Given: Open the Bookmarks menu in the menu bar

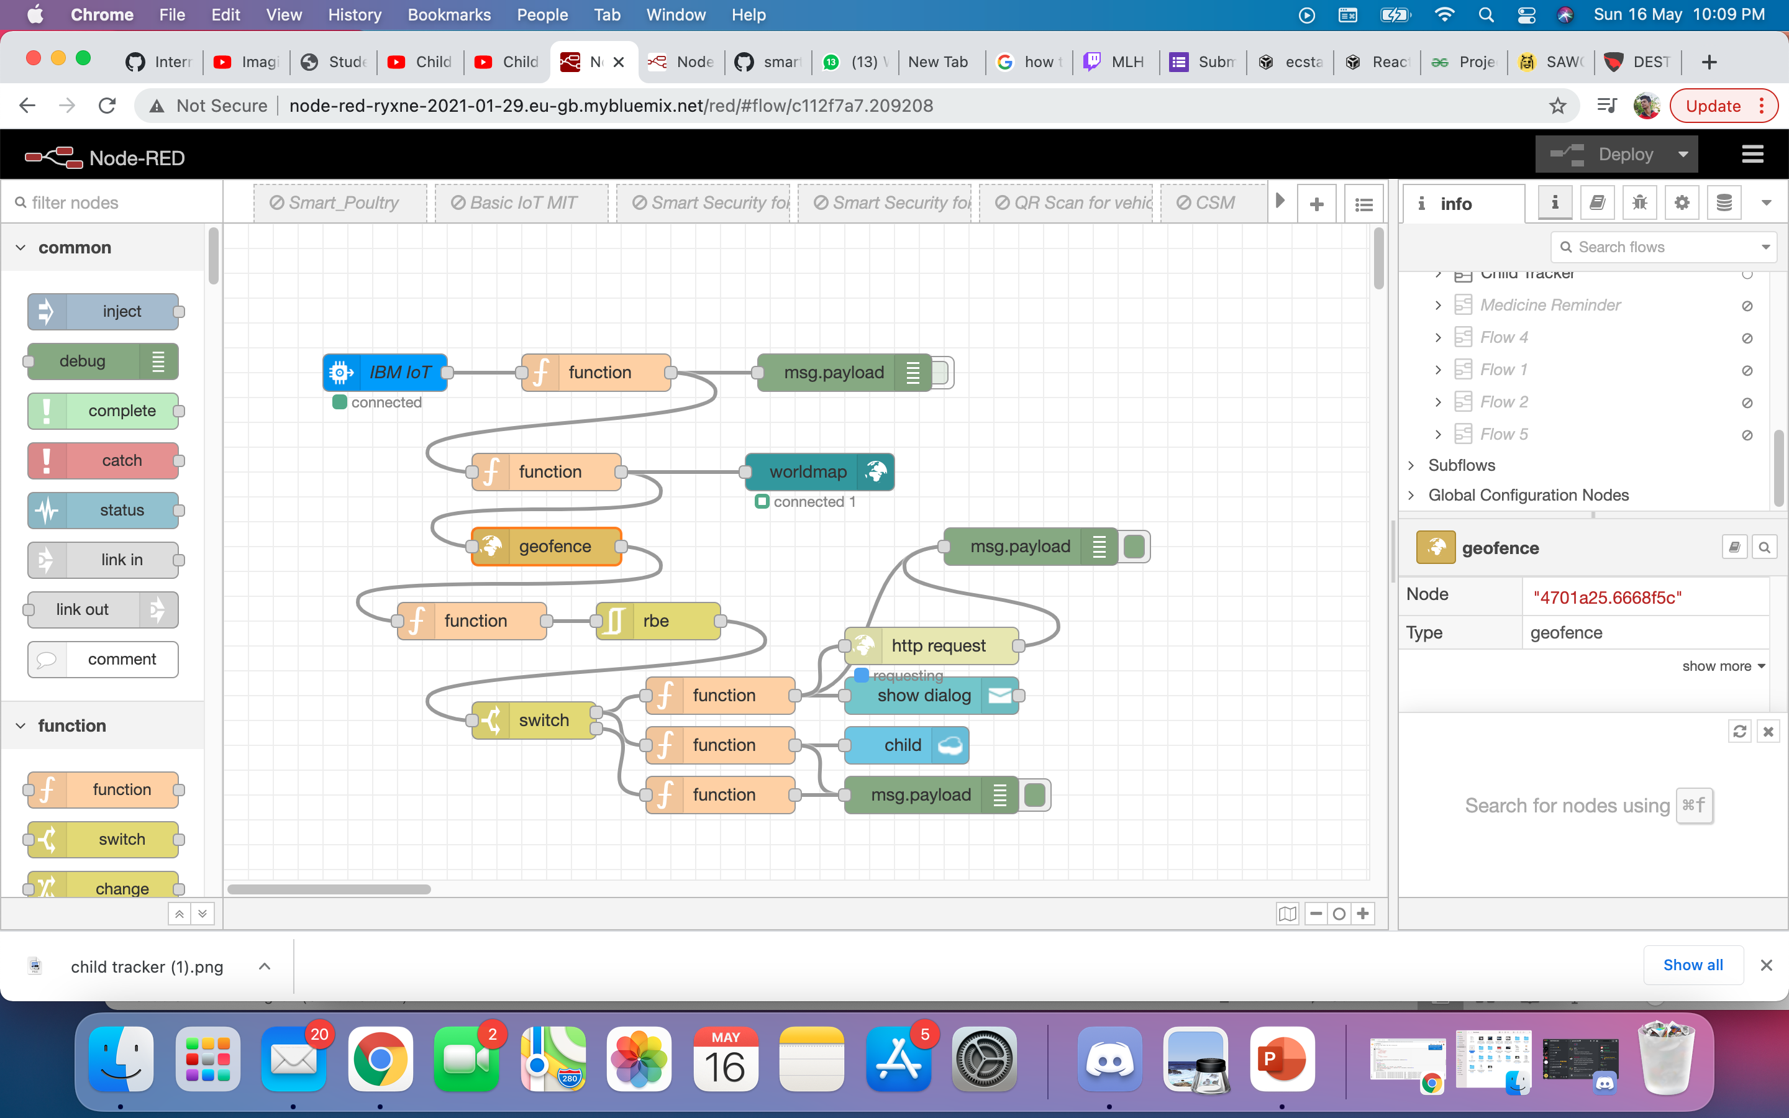Looking at the screenshot, I should tap(448, 15).
